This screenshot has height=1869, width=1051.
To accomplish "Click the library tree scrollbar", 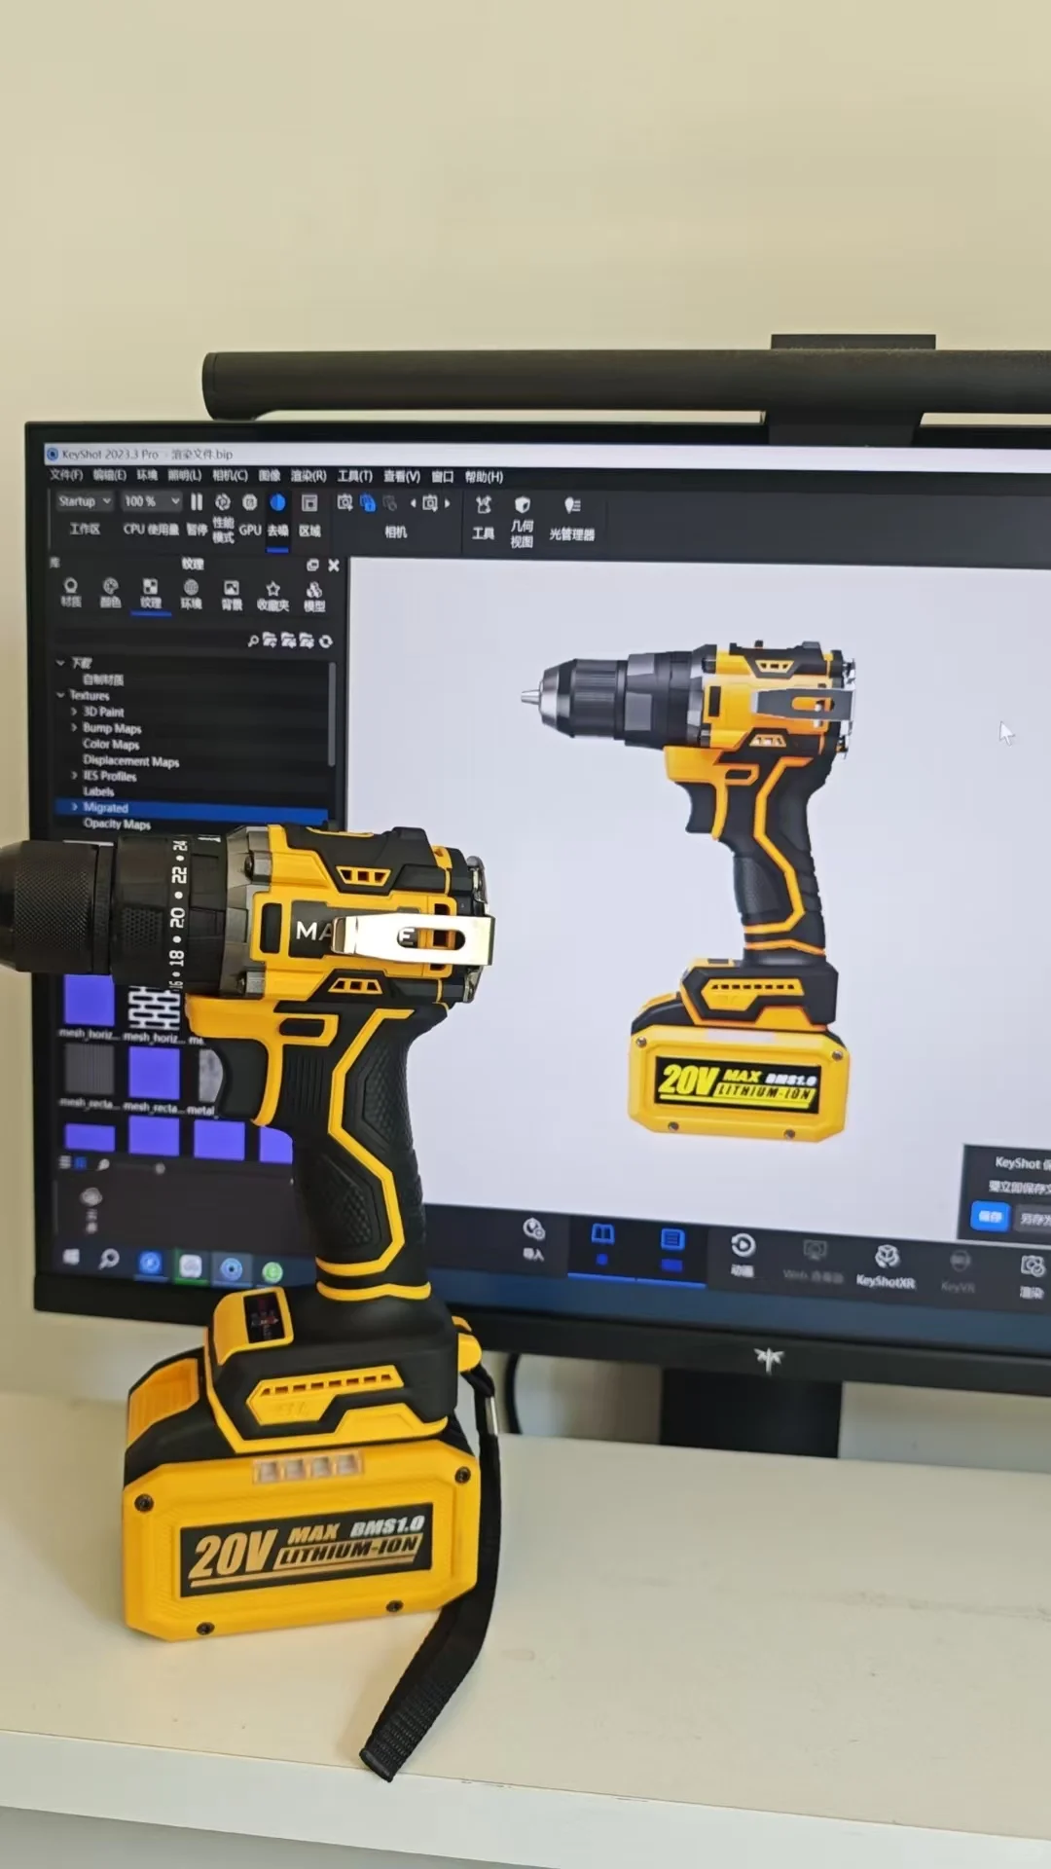I will coord(332,715).
